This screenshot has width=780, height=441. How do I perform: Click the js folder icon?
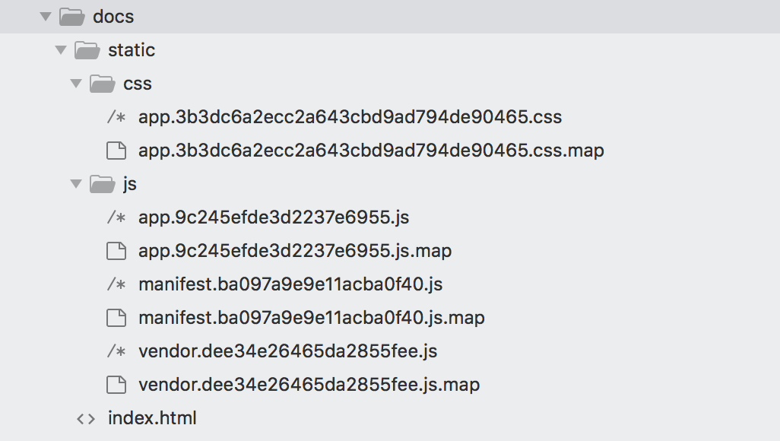pos(103,184)
